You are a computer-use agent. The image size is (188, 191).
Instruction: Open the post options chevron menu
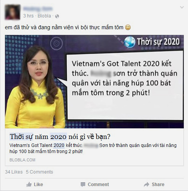point(182,7)
